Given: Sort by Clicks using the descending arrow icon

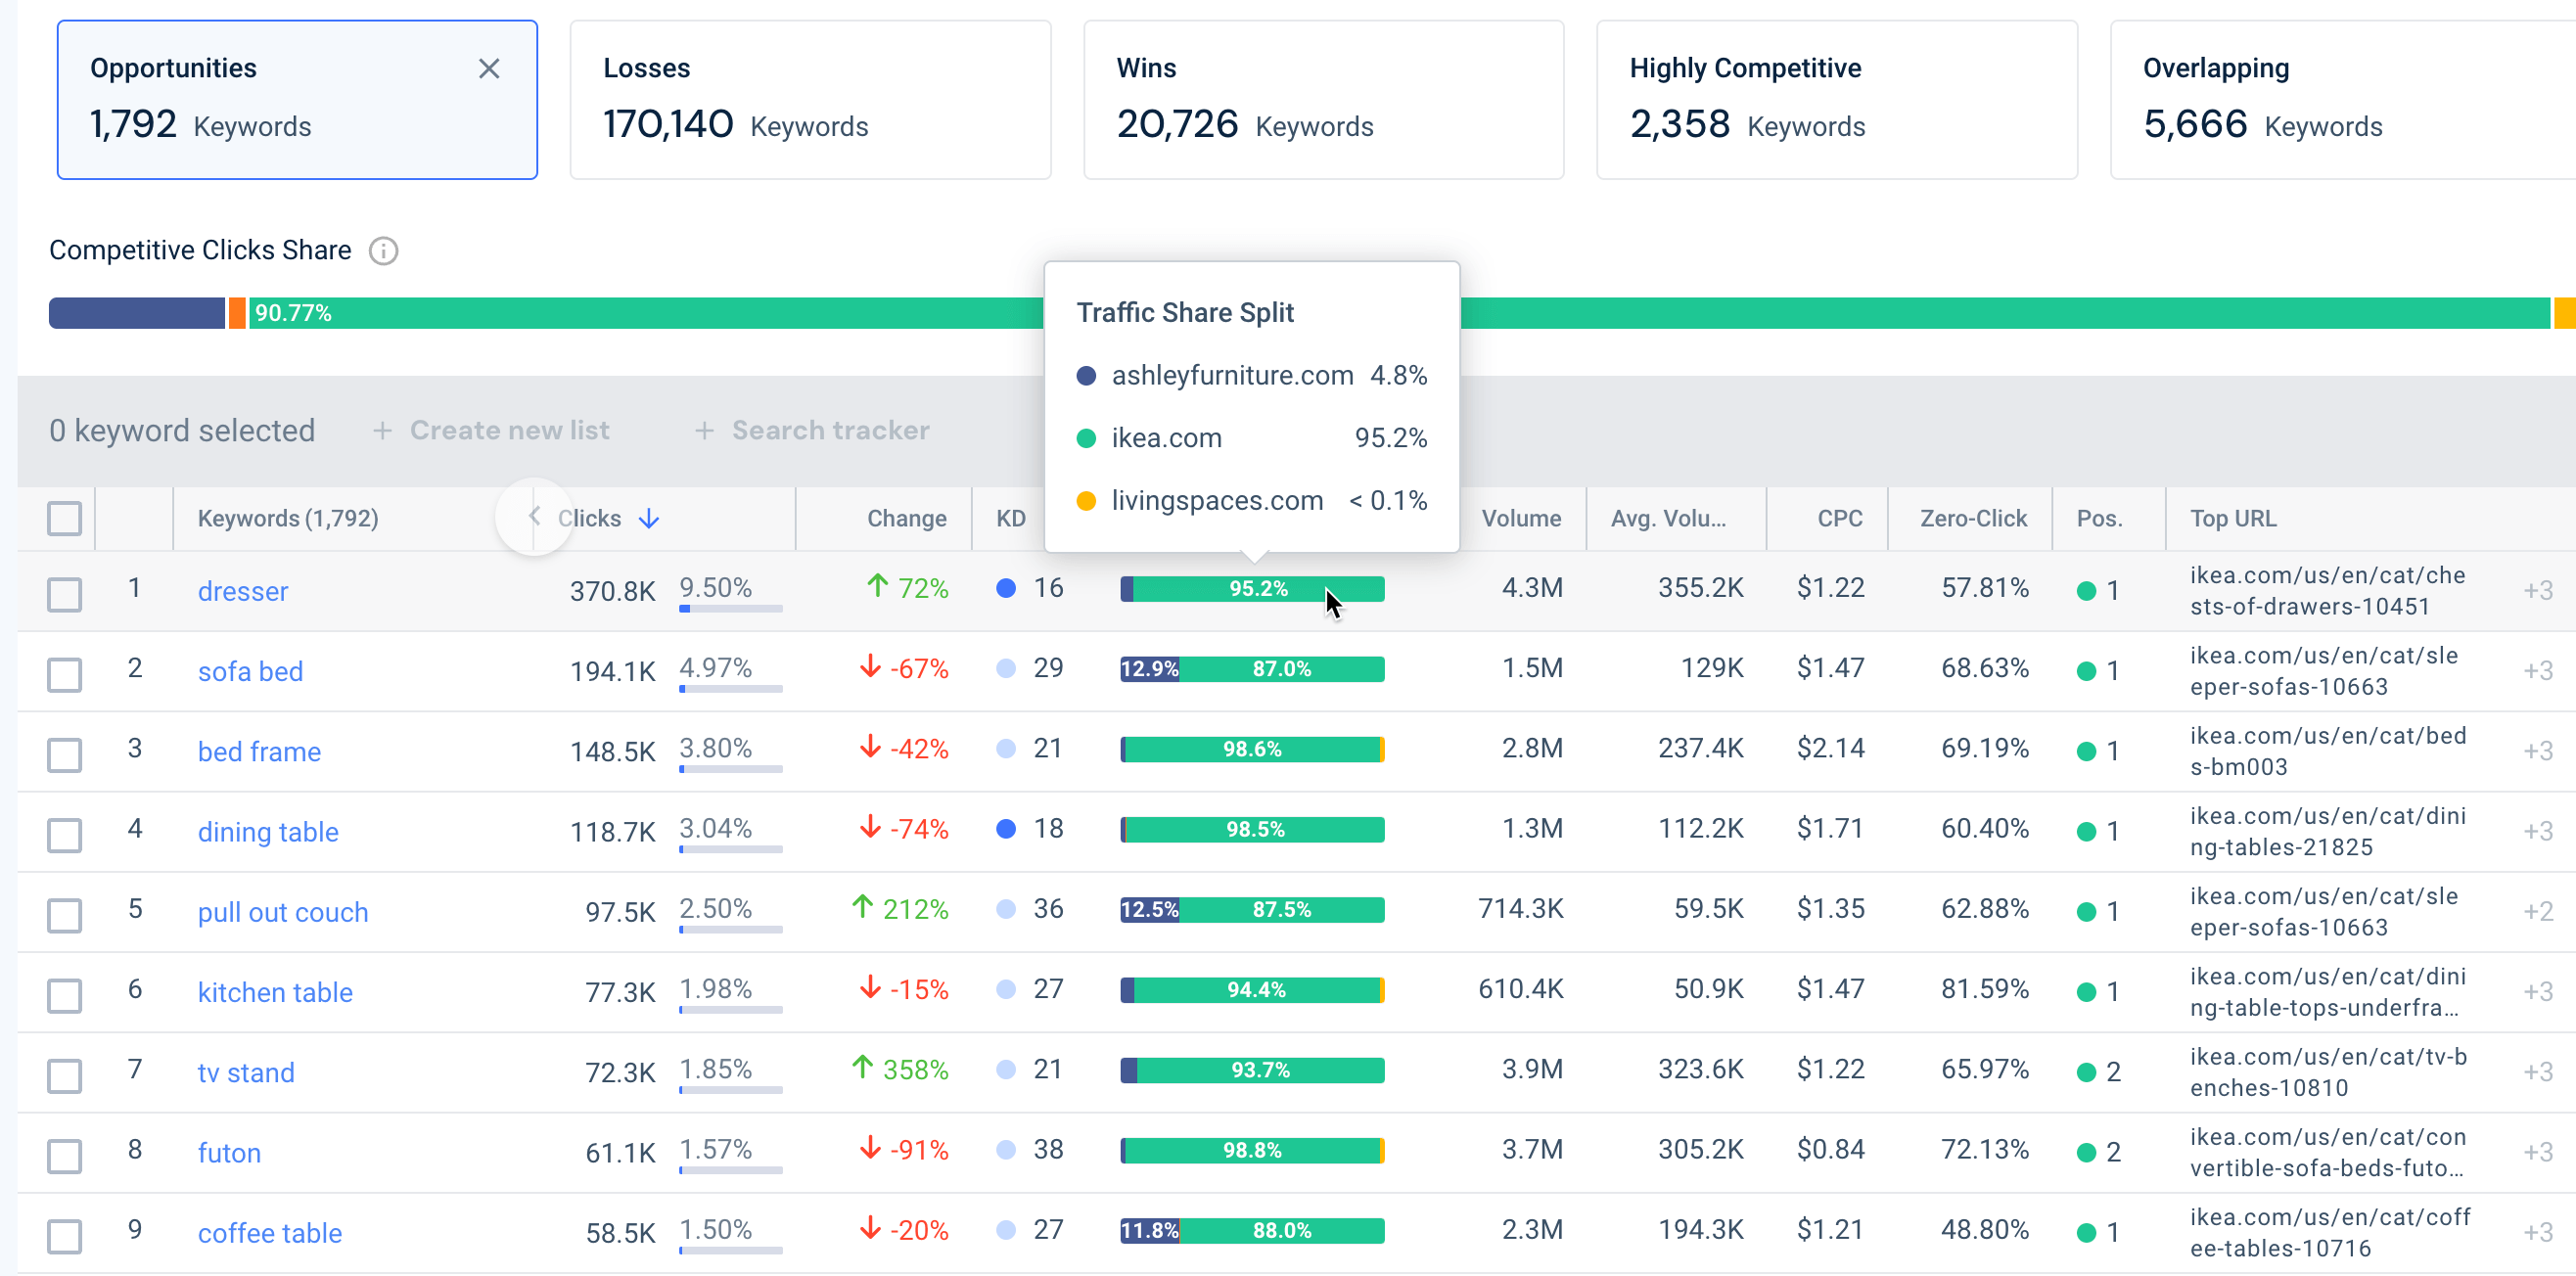Looking at the screenshot, I should point(650,518).
